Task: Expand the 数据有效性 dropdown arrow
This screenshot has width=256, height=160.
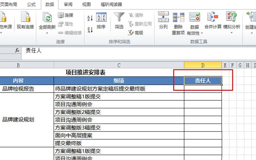Action: pyautogui.click(x=202, y=33)
